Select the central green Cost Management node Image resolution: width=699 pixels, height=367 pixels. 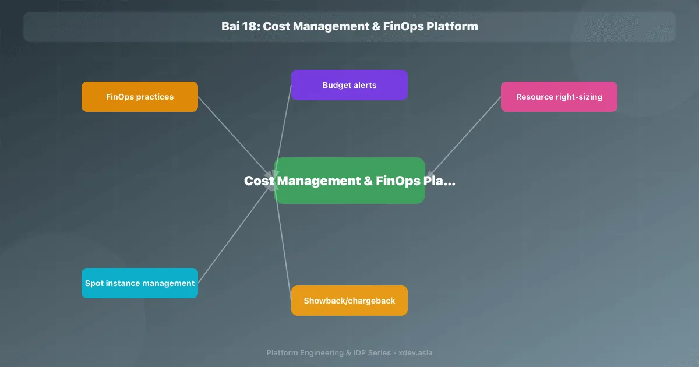pyautogui.click(x=349, y=181)
